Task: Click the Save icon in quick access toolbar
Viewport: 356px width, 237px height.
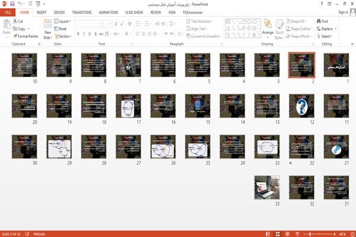Action: [x=12, y=4]
